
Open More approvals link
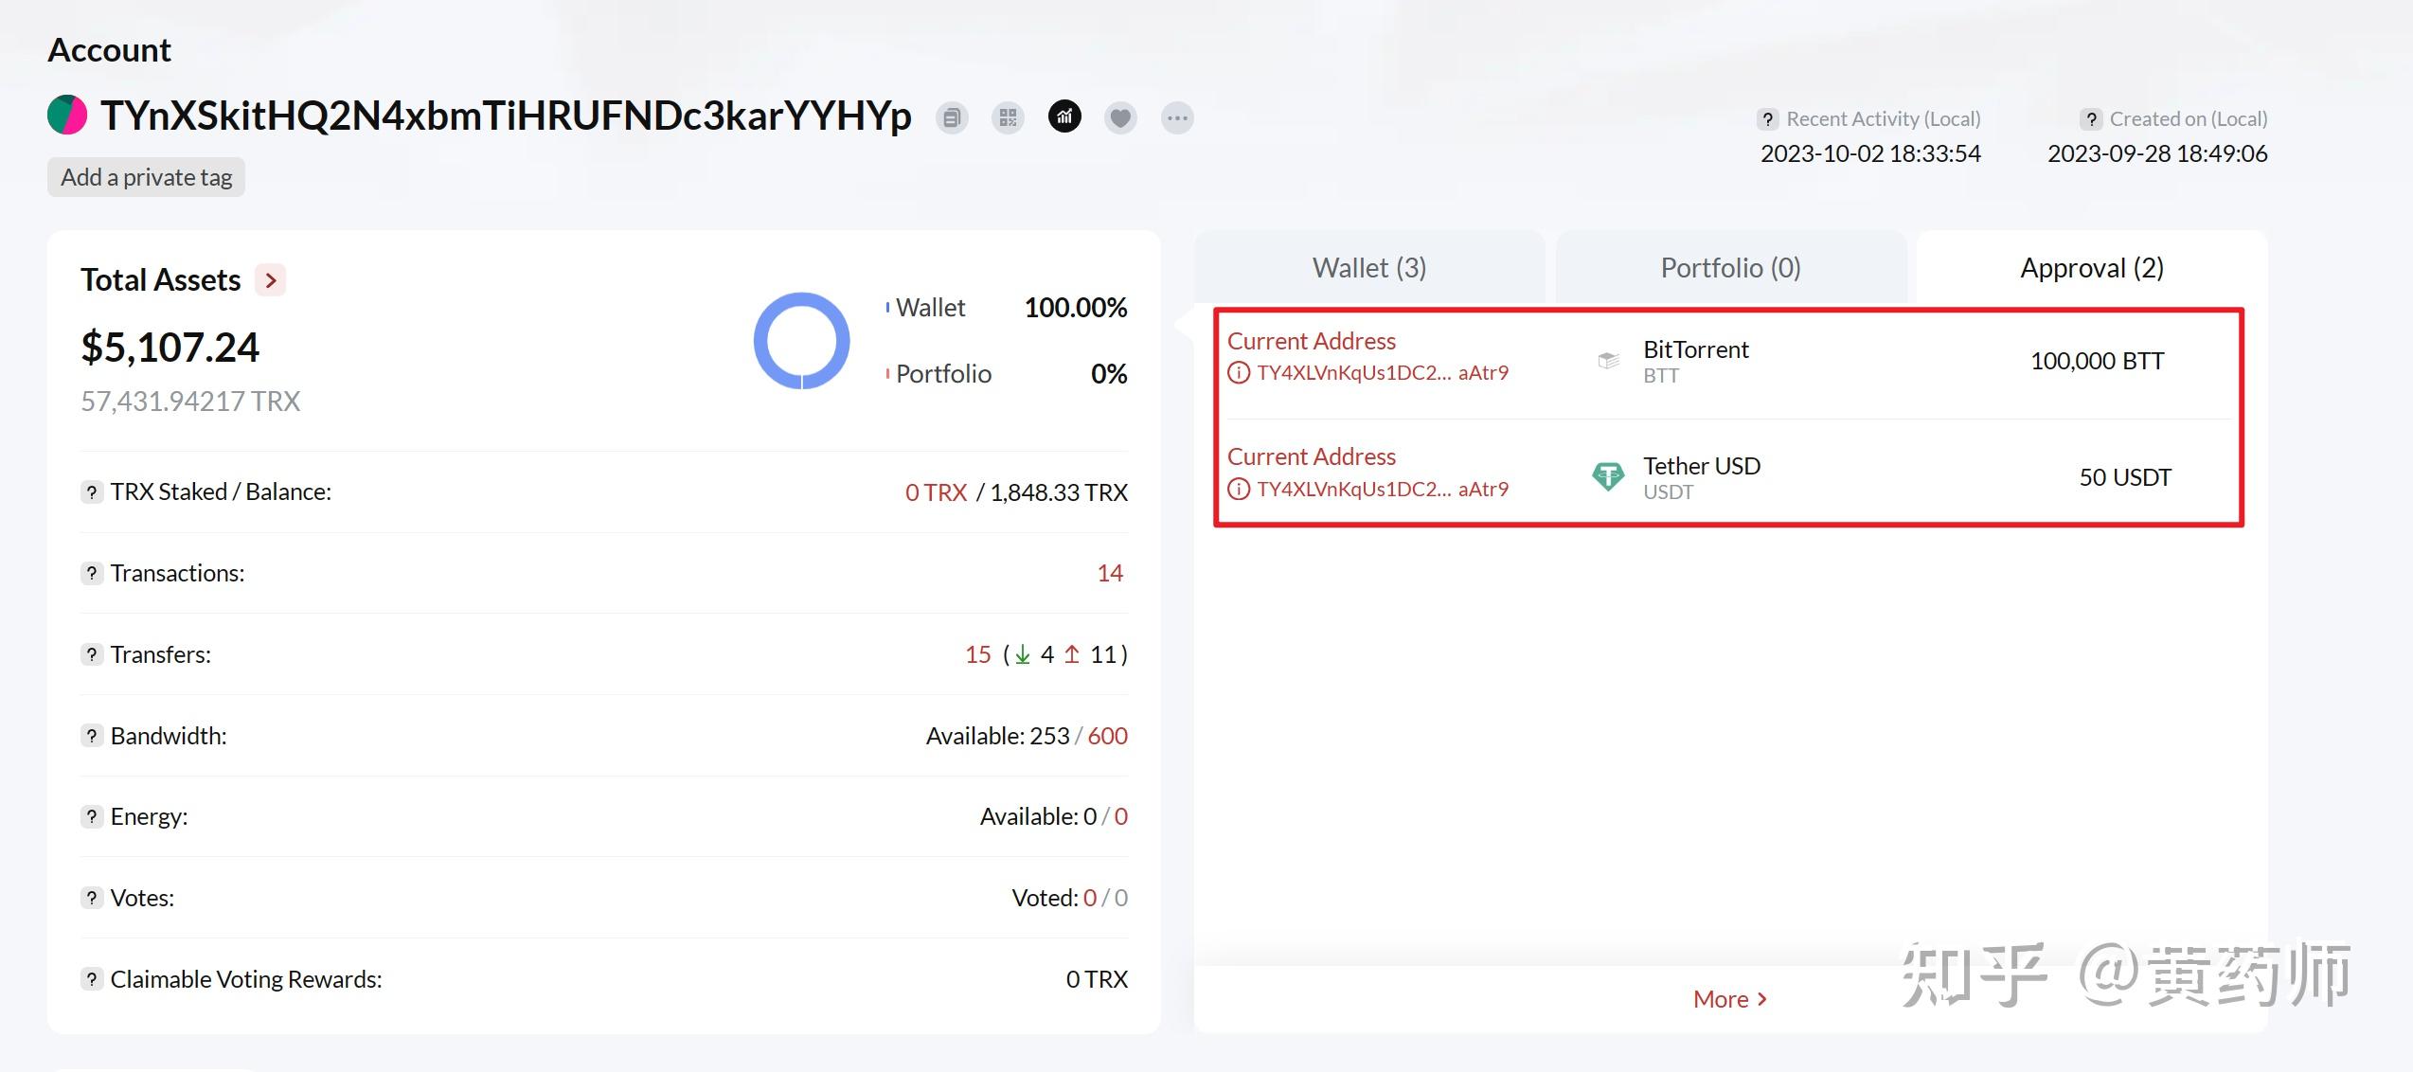(x=1730, y=999)
